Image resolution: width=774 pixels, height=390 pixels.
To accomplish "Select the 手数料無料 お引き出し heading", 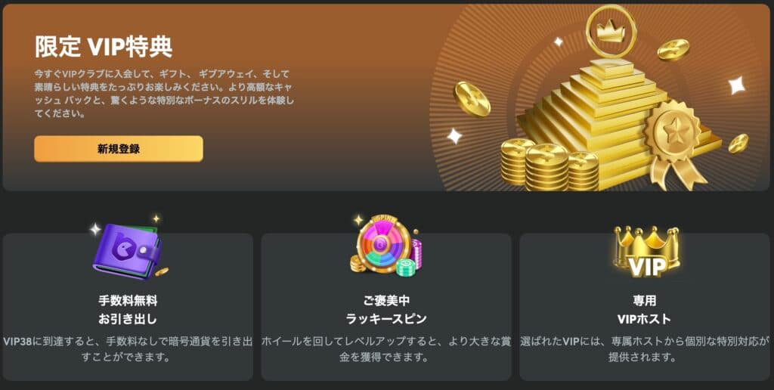I will 128,310.
